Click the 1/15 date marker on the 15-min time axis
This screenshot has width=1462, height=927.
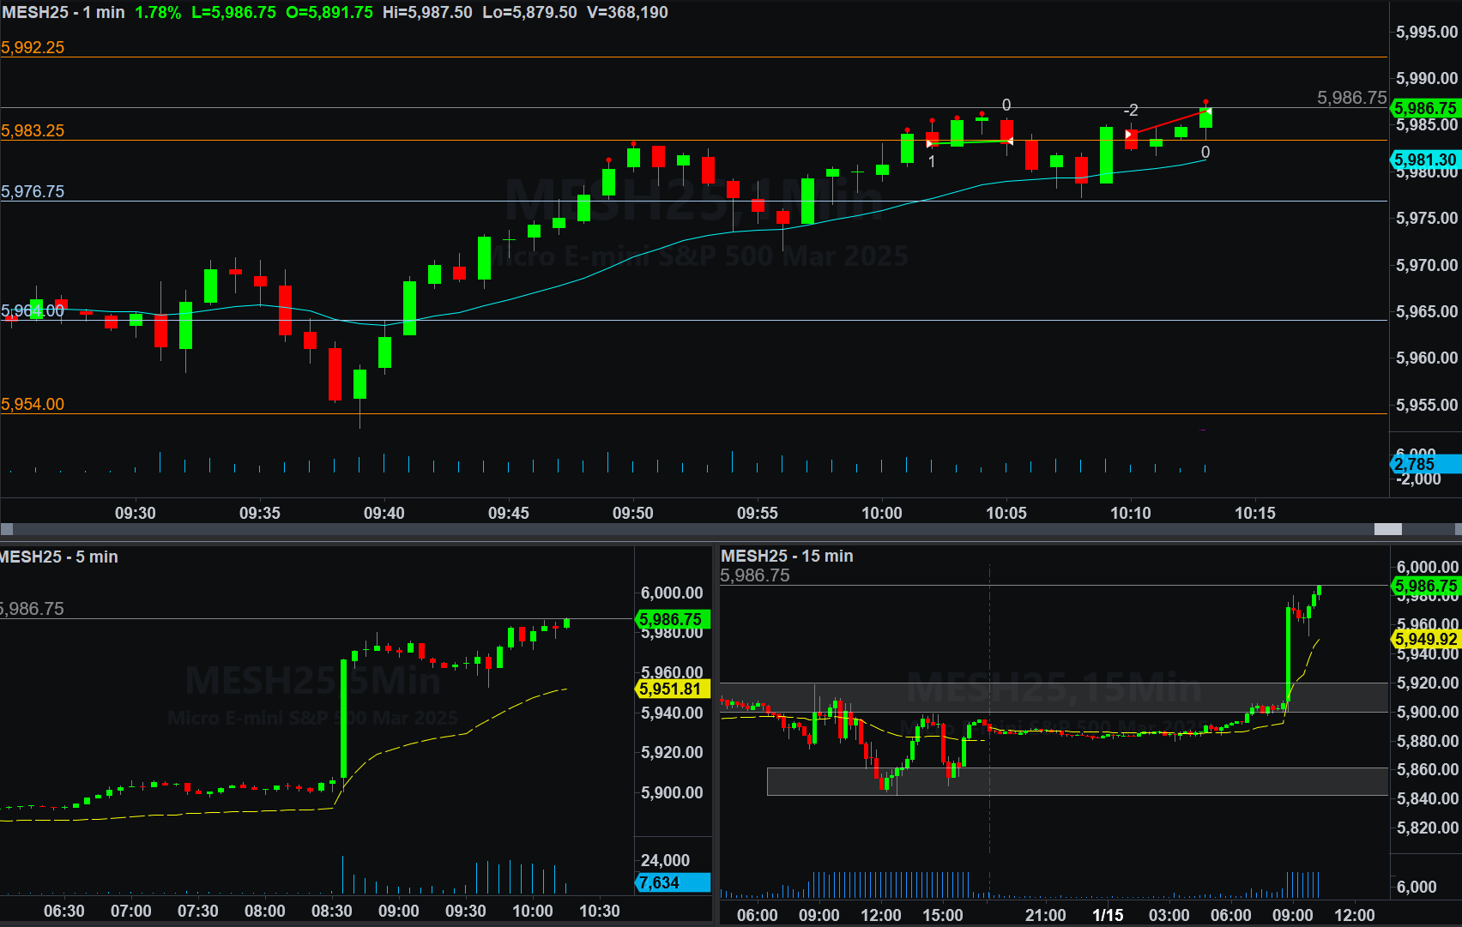pyautogui.click(x=1107, y=915)
